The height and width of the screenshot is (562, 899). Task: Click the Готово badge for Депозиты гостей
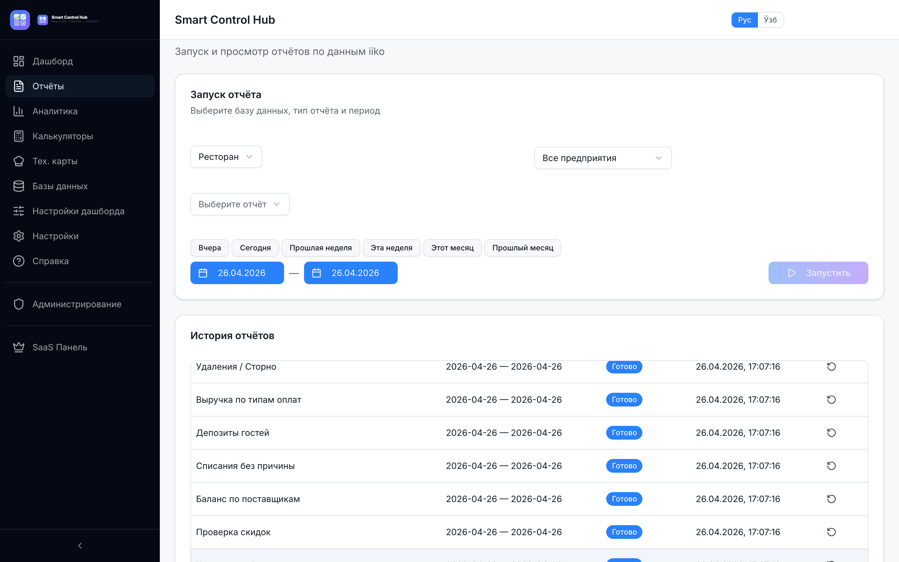click(x=624, y=433)
